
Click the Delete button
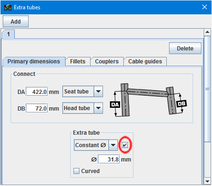pyautogui.click(x=185, y=49)
